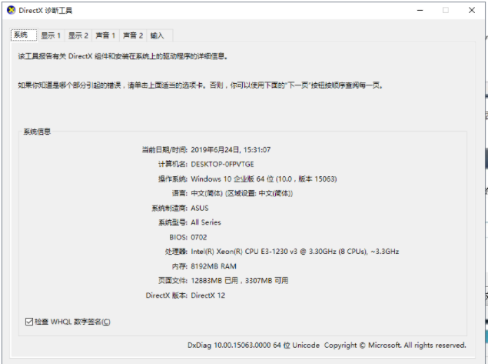Go to the 输入 tab
This screenshot has width=488, height=364.
159,35
